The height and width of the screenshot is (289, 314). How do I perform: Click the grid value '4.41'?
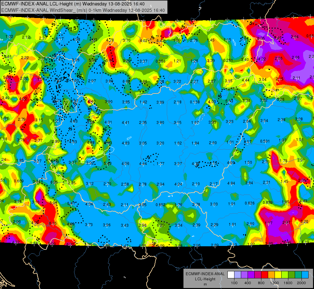tap(125, 122)
